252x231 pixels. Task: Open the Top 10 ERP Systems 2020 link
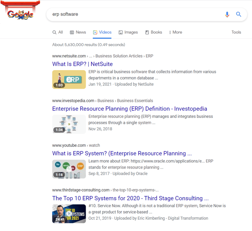point(130,198)
